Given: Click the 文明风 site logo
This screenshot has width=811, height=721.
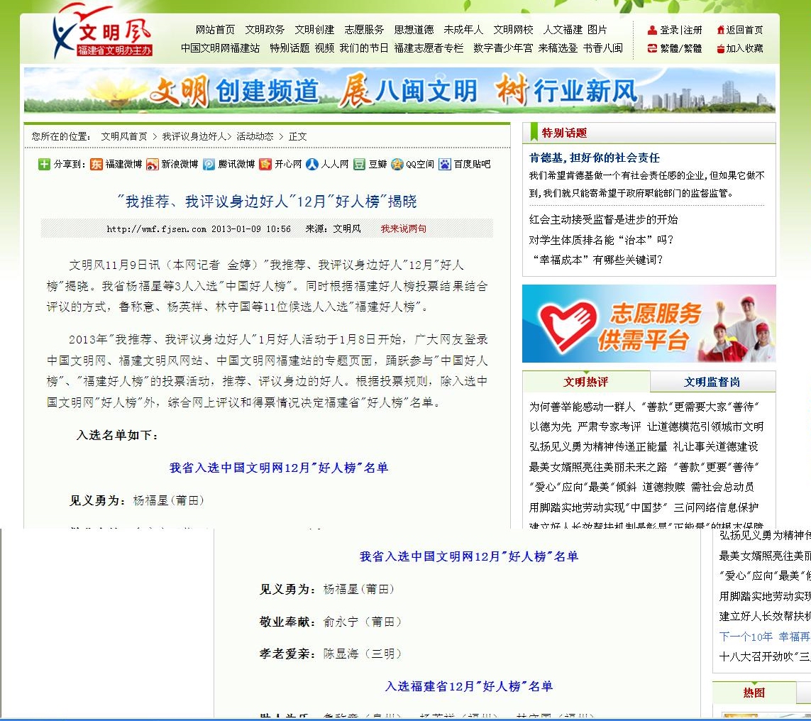Looking at the screenshot, I should click(101, 32).
